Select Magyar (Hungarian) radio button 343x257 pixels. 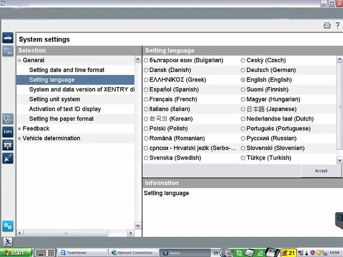coord(243,100)
